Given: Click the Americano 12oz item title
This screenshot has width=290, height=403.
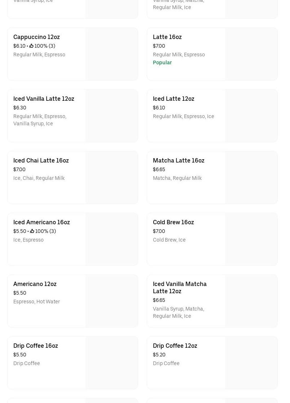Looking at the screenshot, I should tap(35, 284).
